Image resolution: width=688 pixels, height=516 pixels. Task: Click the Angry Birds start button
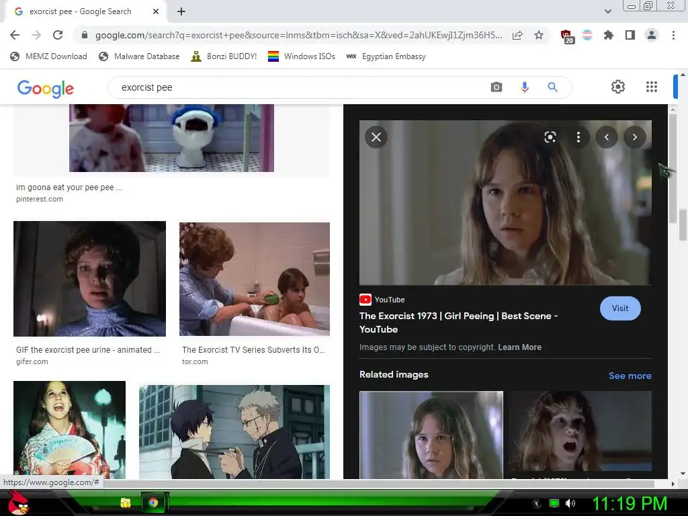click(18, 503)
